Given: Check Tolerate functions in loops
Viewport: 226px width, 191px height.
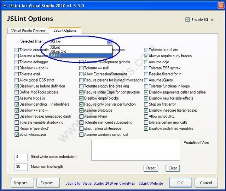Looking at the screenshot, I should 146,86.
